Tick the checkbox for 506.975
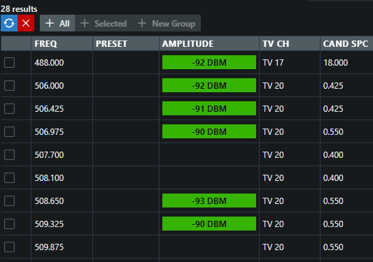This screenshot has width=373, height=262. point(10,132)
